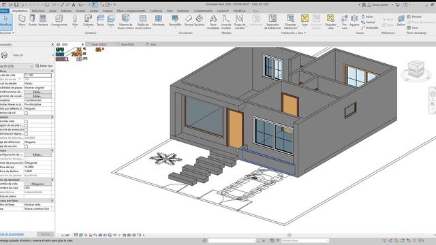Collapse the Extensión properties group
This screenshot has width=436, height=245.
point(52,117)
